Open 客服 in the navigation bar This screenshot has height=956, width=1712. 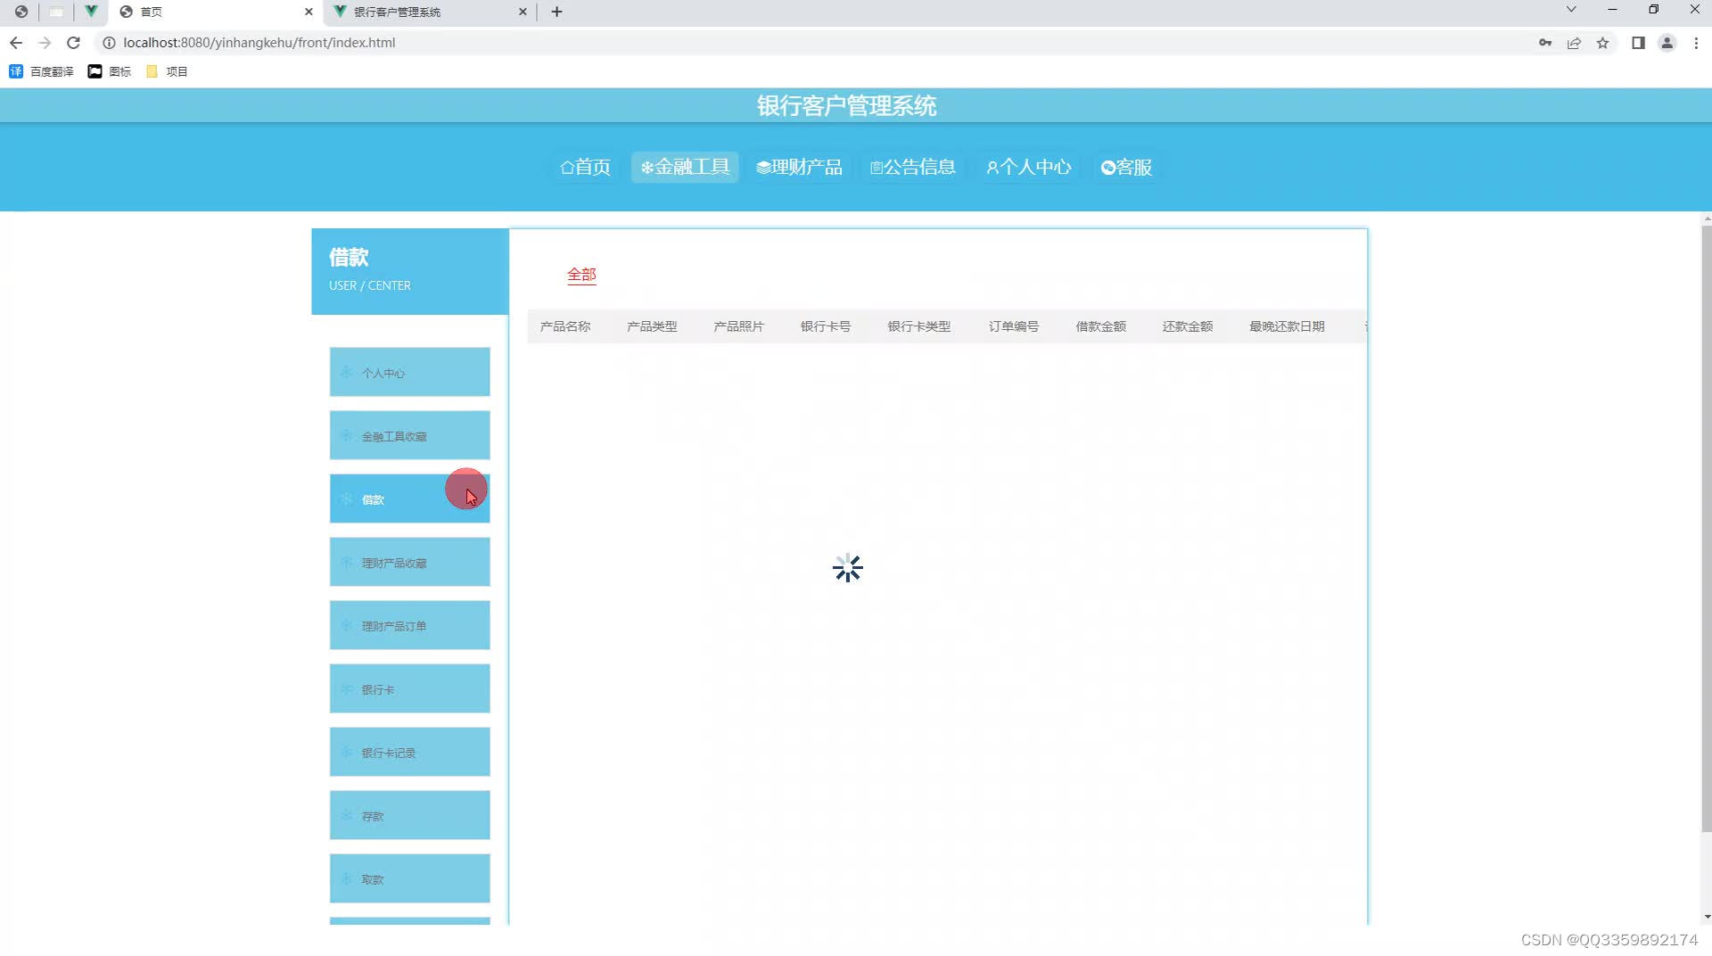1126,167
